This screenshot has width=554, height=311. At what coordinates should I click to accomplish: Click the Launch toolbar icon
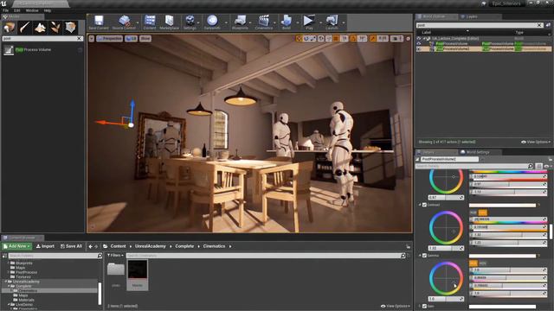(332, 22)
